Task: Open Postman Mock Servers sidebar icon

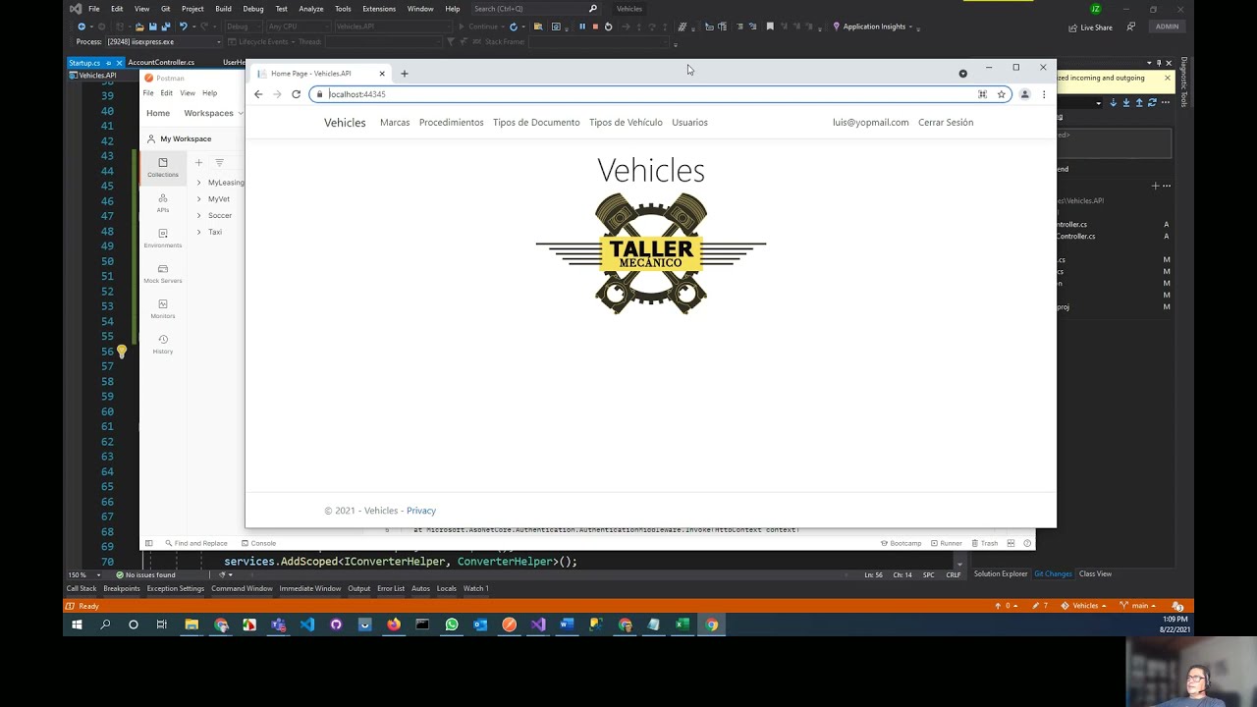Action: coord(163,273)
